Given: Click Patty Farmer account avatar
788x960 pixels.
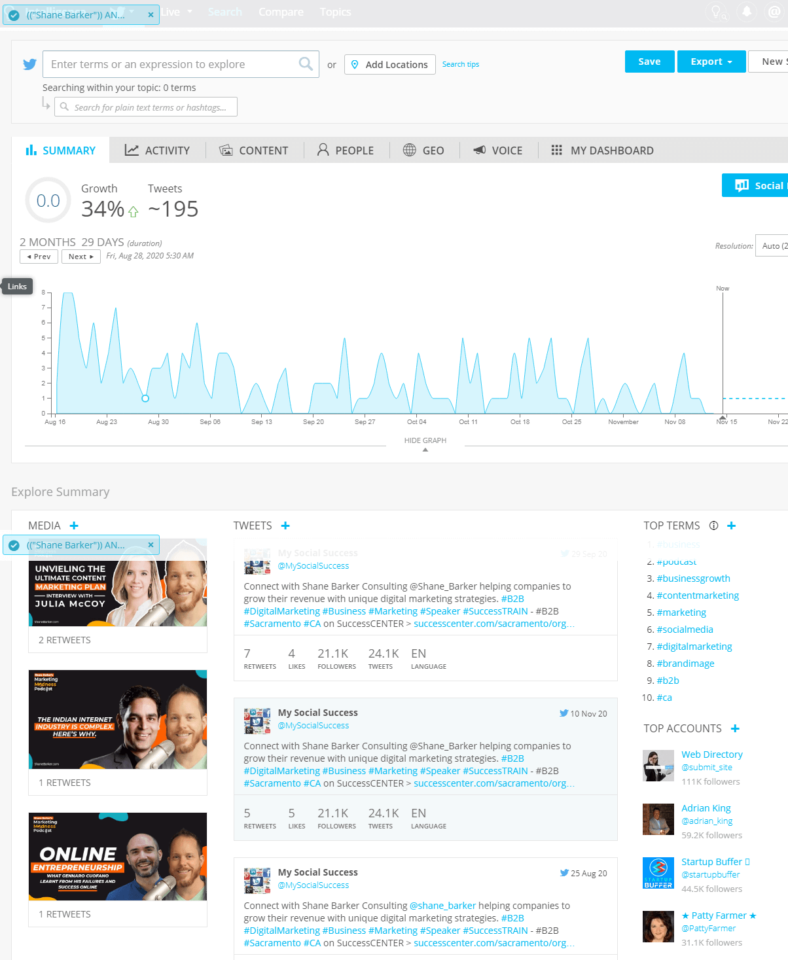Looking at the screenshot, I should tap(658, 927).
